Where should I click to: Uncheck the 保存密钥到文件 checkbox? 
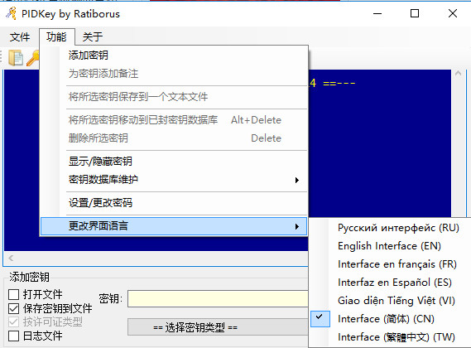click(x=14, y=308)
